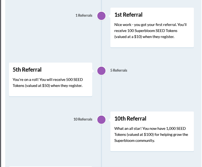Click the 'What an all star!' description text
The height and width of the screenshot is (167, 202).
(x=151, y=134)
